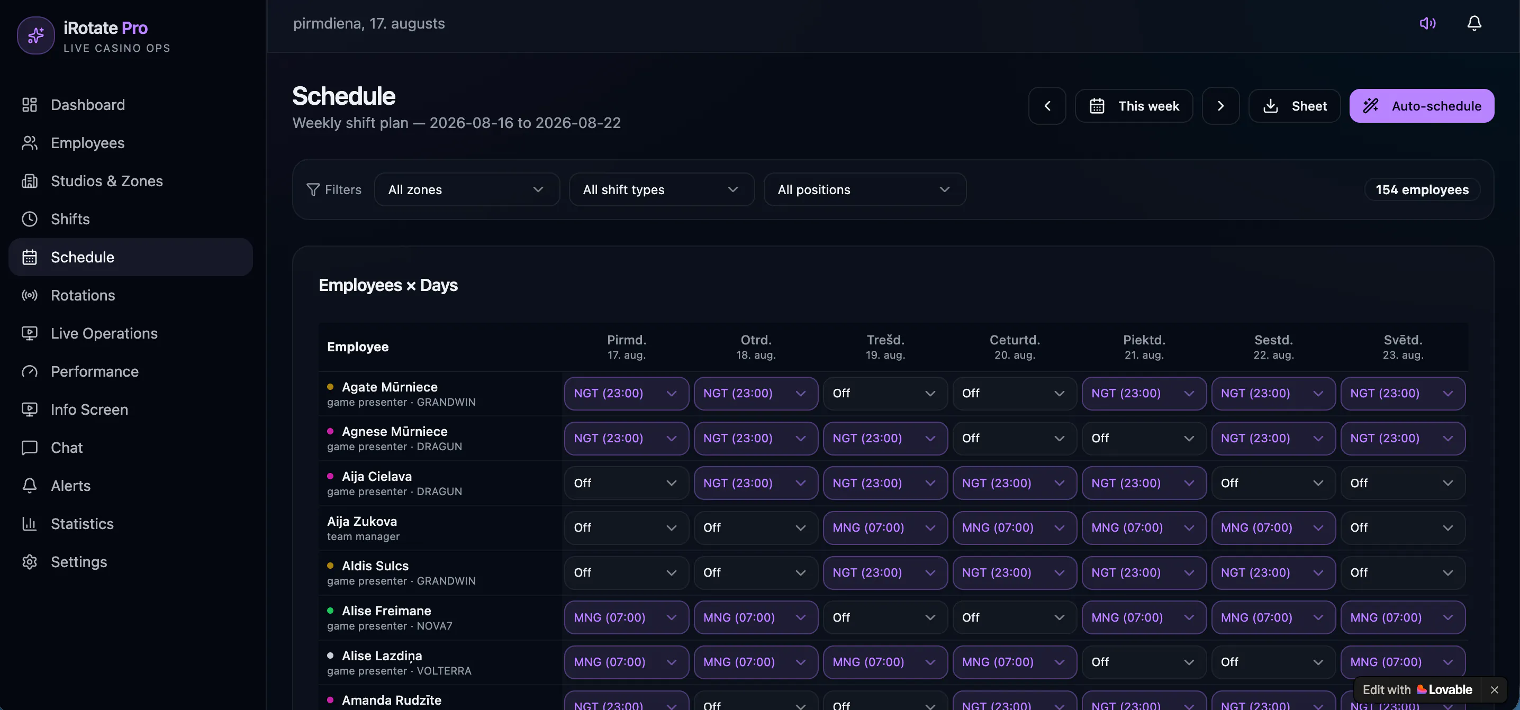Click the Chat speech bubble icon
This screenshot has width=1520, height=710.
(x=30, y=448)
